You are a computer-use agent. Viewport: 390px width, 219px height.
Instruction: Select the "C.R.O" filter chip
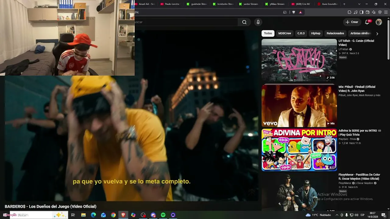(301, 33)
